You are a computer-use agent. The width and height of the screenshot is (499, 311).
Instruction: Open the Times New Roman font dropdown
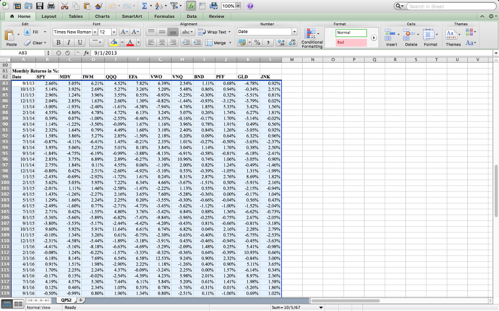[96, 32]
